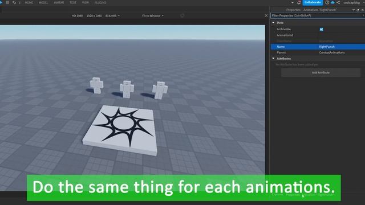The height and width of the screenshot is (205, 365).
Task: Close the device emulator bar
Action: tap(266, 15)
